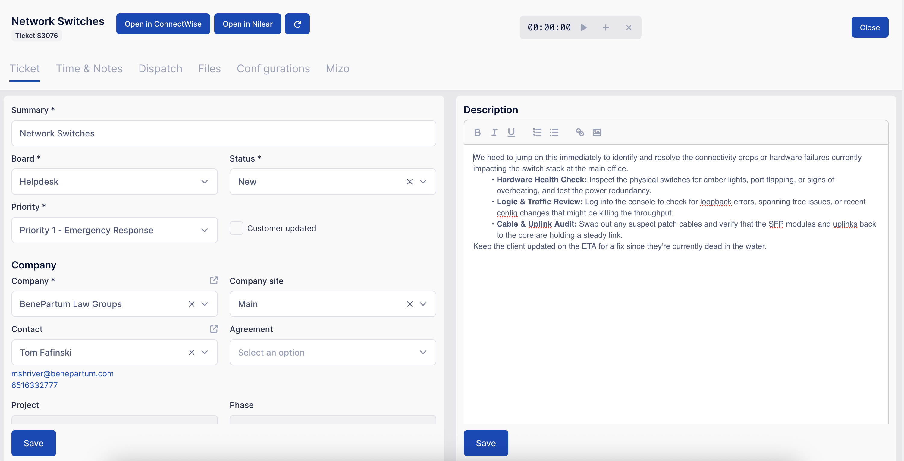904x461 pixels.
Task: Select the Ticket tab
Action: (25, 68)
